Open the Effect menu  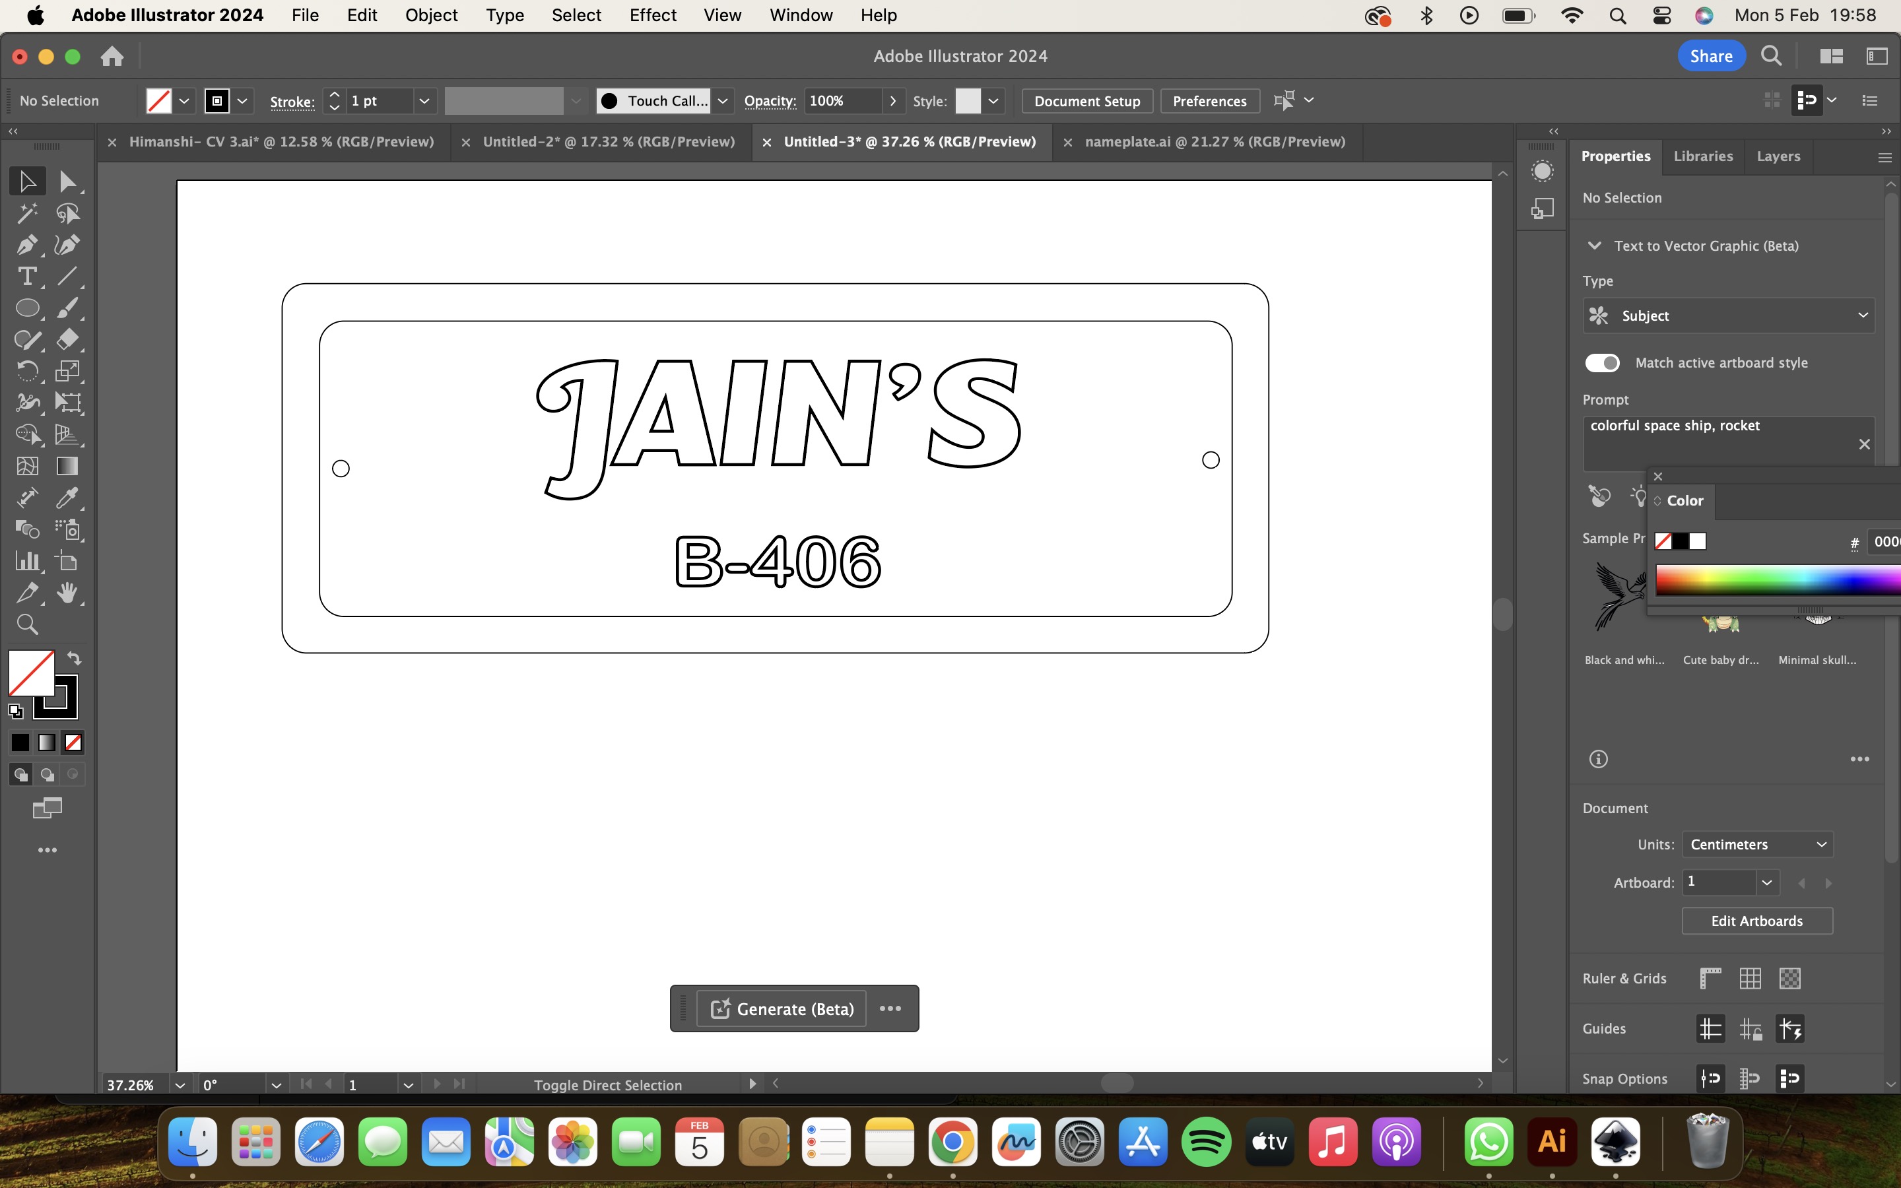[x=652, y=15]
